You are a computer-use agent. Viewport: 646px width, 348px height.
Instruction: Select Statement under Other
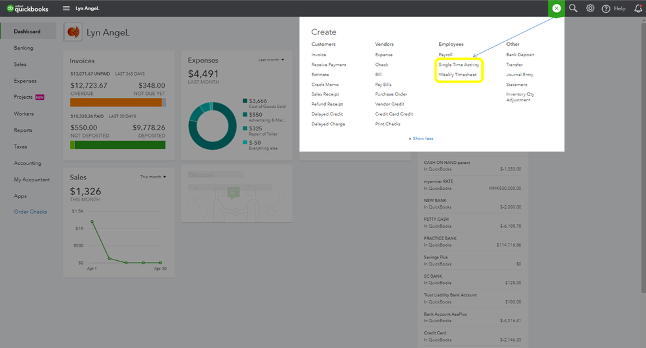[x=517, y=85]
